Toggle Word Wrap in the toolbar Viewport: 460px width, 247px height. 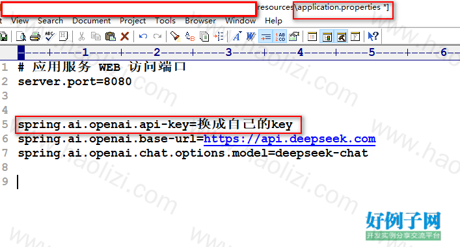[251, 36]
